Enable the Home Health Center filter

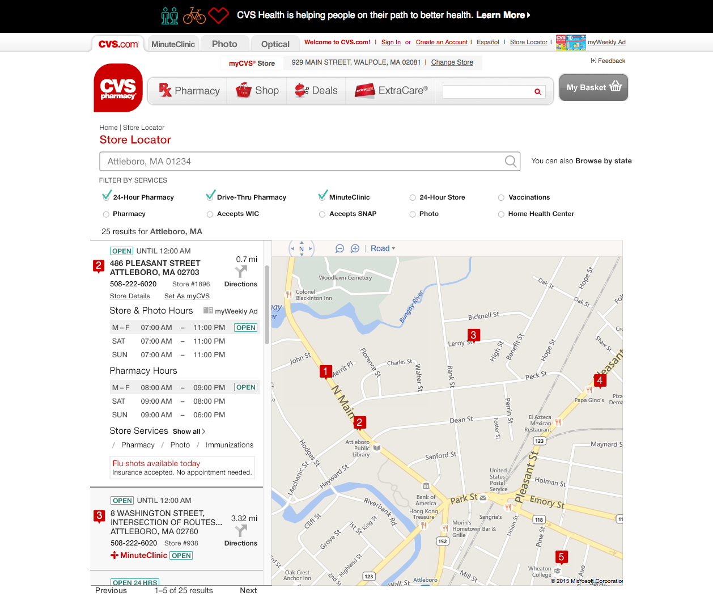tap(501, 214)
